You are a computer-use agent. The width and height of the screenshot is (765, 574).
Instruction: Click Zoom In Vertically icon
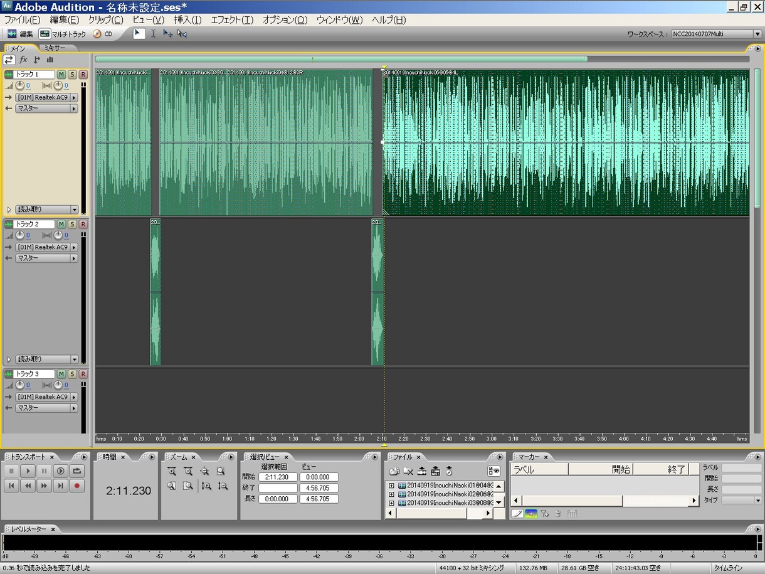[x=206, y=486]
